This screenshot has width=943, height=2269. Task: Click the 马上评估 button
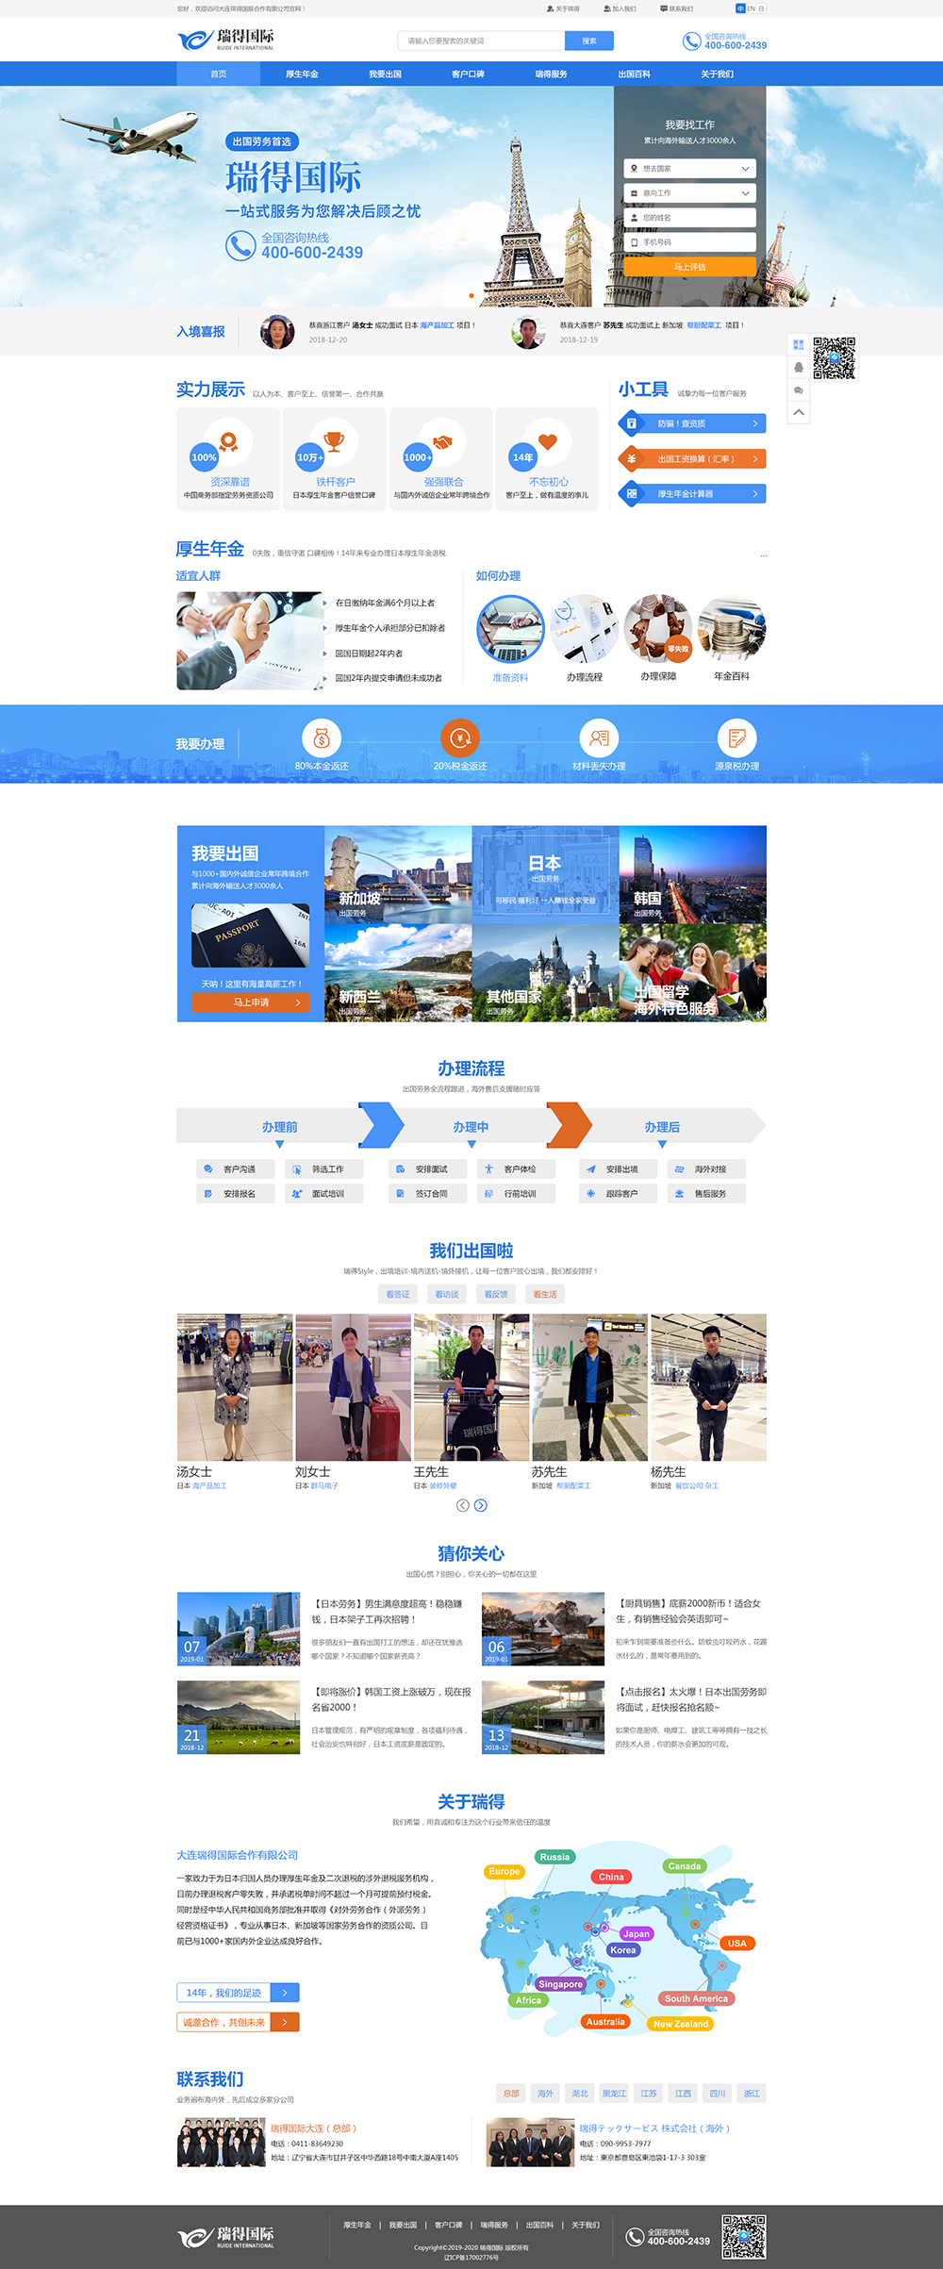[x=689, y=267]
